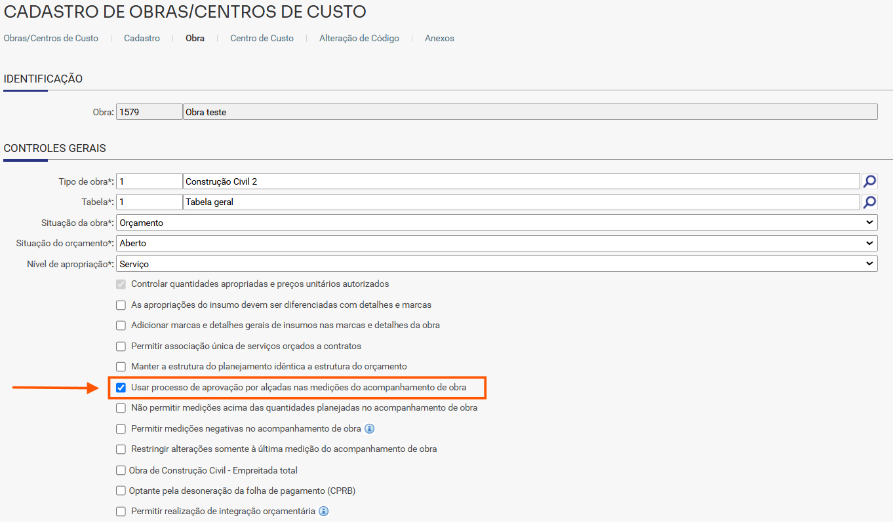Click the 'IDENTIFICAÇÃO' section heading
The width and height of the screenshot is (893, 522).
click(x=43, y=79)
